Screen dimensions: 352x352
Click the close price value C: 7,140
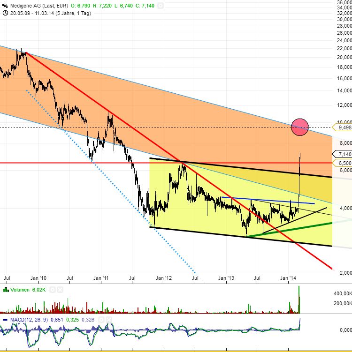pyautogui.click(x=145, y=6)
